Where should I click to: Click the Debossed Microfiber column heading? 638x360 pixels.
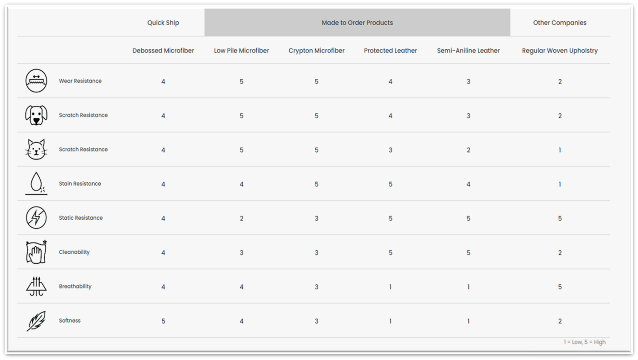click(163, 51)
